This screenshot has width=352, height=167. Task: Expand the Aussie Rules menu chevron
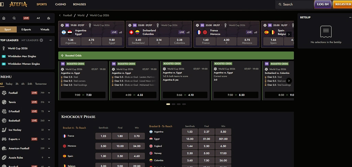click(x=49, y=158)
